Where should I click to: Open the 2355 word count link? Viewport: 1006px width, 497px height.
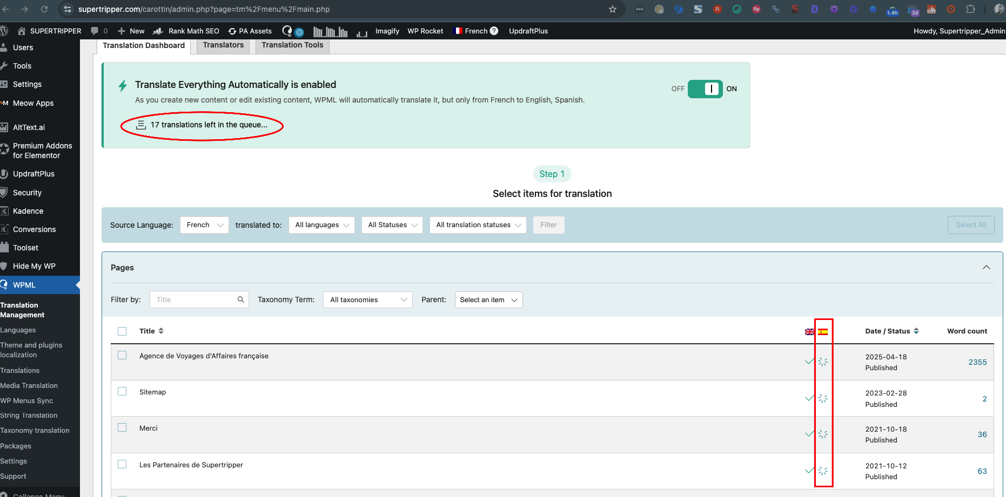click(x=977, y=362)
